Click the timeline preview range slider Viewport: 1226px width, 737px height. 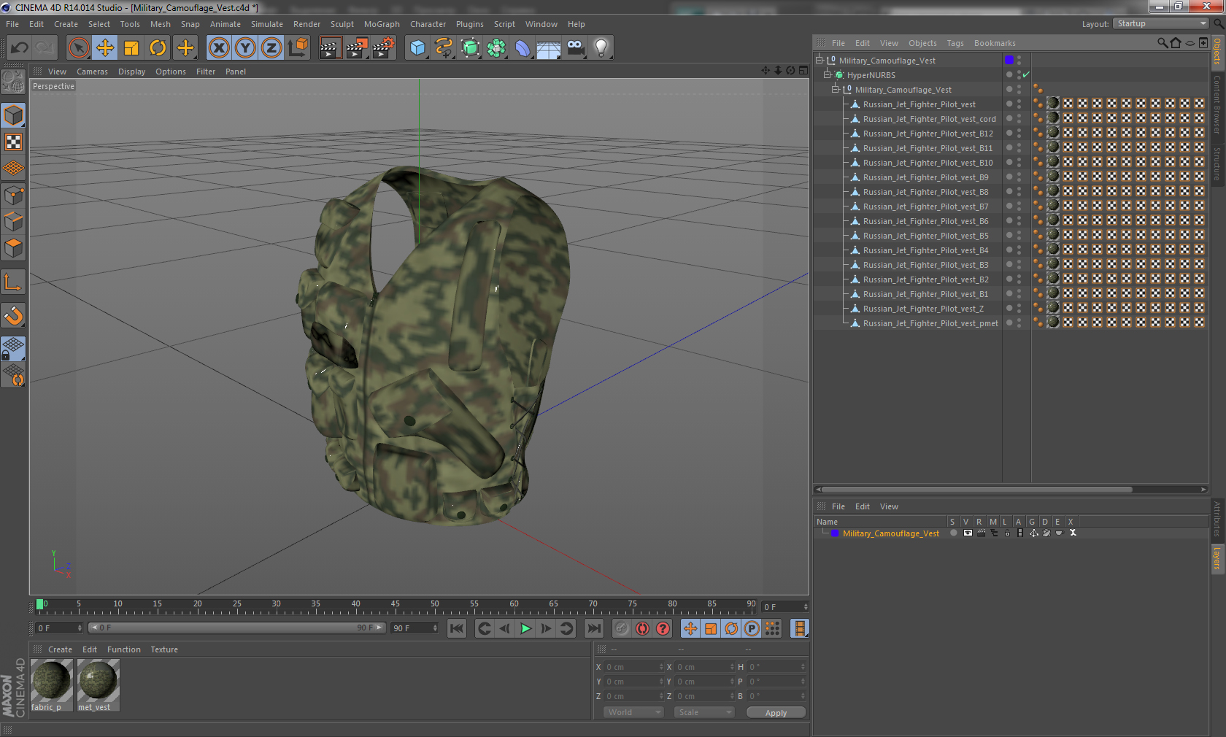click(x=238, y=628)
